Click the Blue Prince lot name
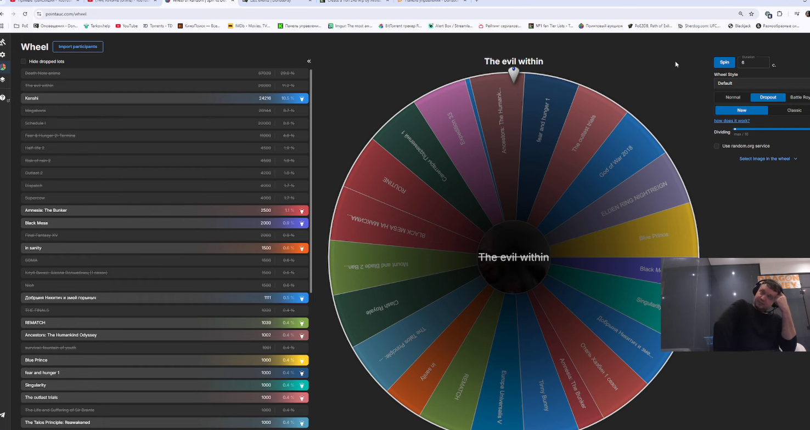 36,360
